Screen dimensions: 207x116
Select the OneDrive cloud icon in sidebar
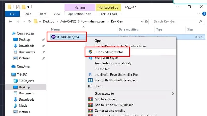tap(13, 67)
